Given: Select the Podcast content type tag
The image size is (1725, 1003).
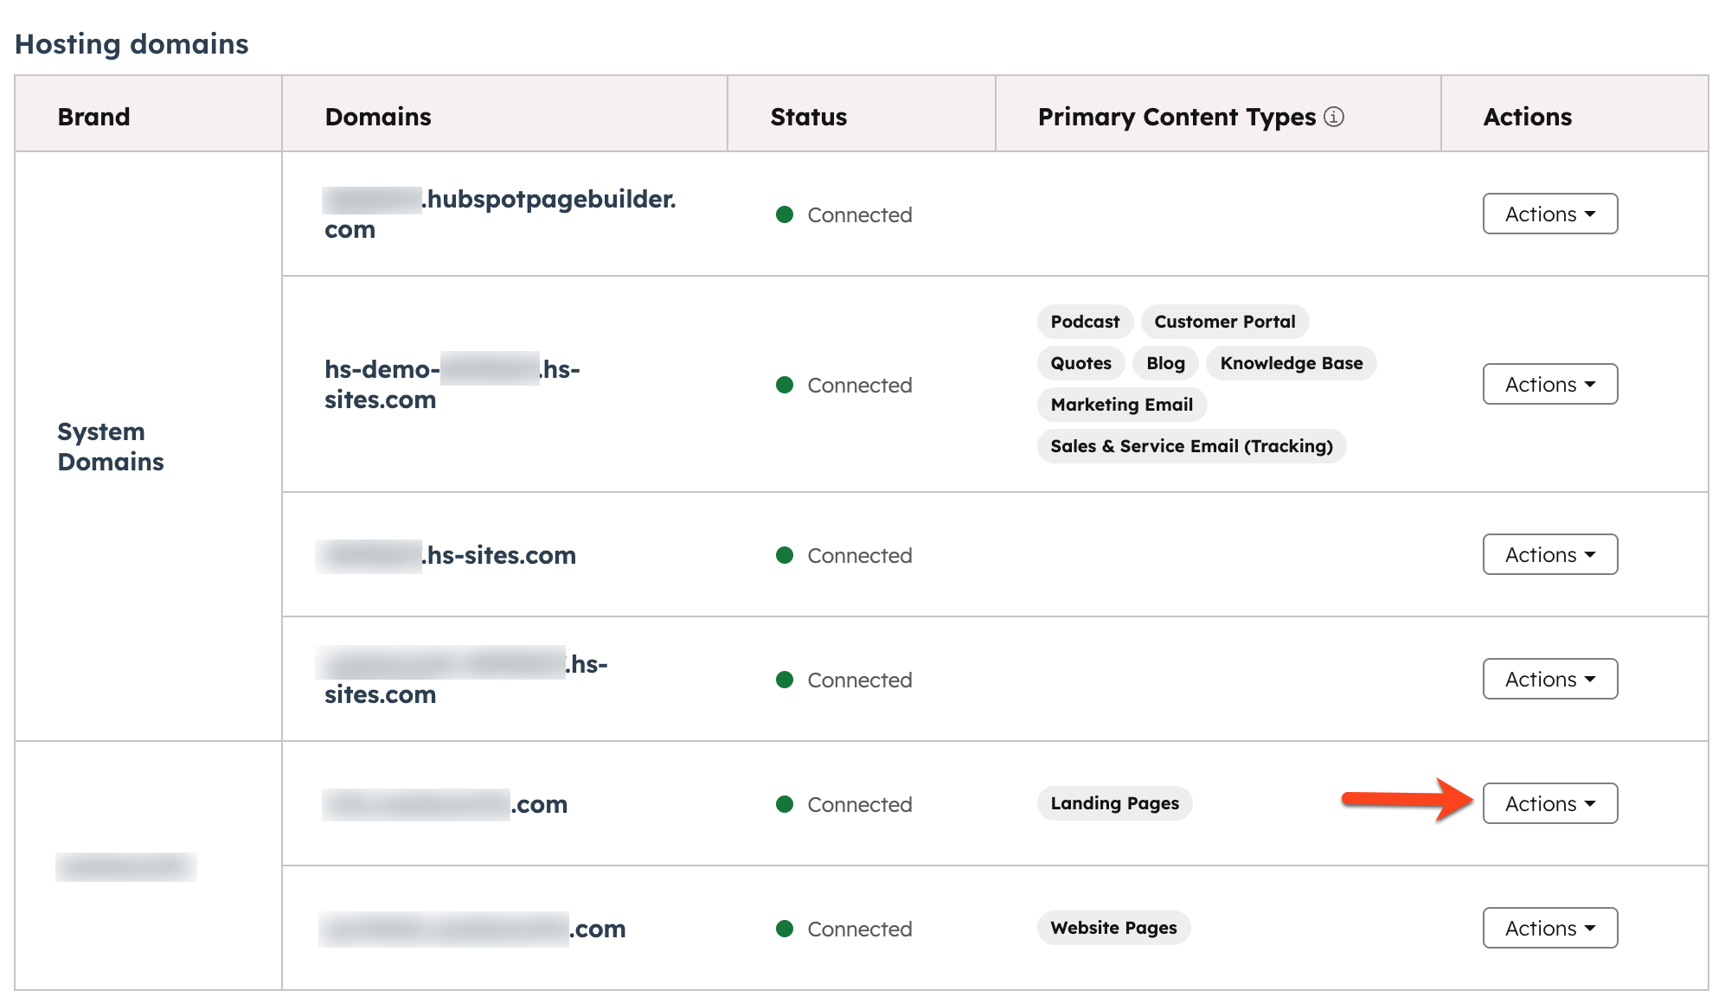Looking at the screenshot, I should (x=1084, y=321).
